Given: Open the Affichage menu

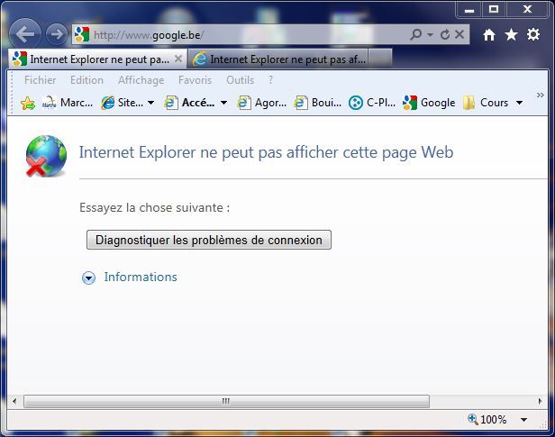Looking at the screenshot, I should pyautogui.click(x=141, y=80).
